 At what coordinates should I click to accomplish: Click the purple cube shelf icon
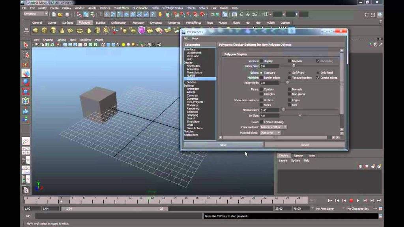coord(141,30)
